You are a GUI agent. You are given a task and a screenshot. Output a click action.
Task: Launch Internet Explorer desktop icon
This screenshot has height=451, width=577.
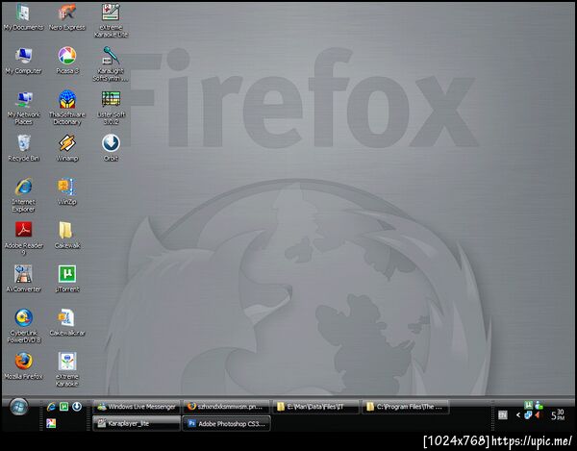[x=23, y=195]
